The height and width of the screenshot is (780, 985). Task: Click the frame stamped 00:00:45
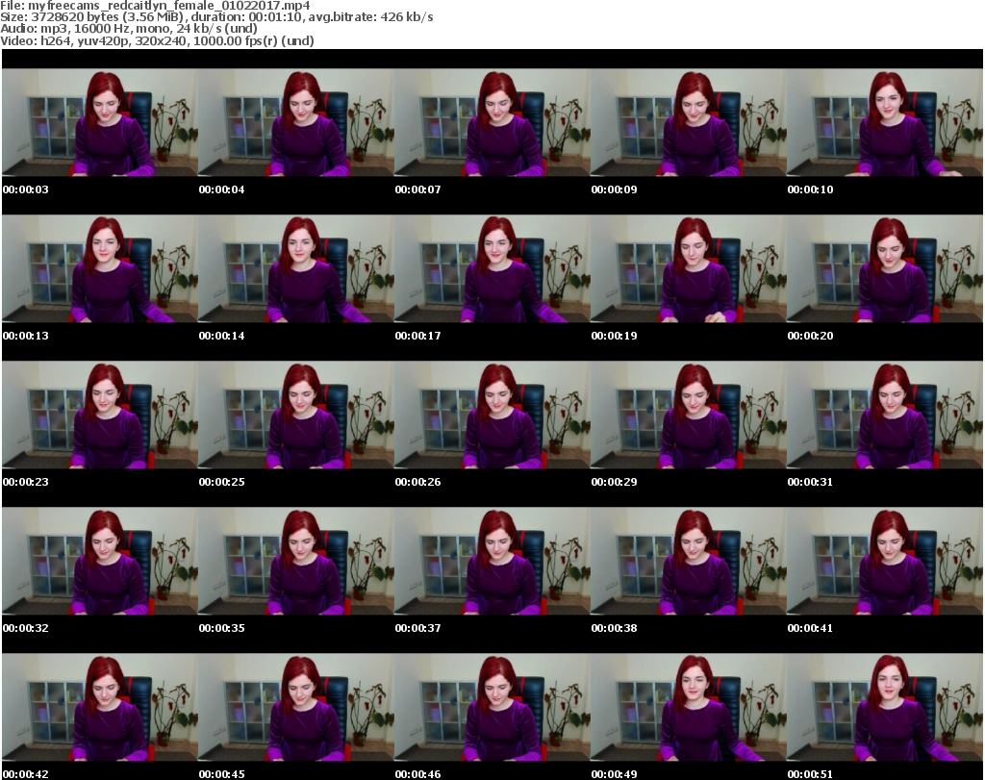(x=296, y=708)
